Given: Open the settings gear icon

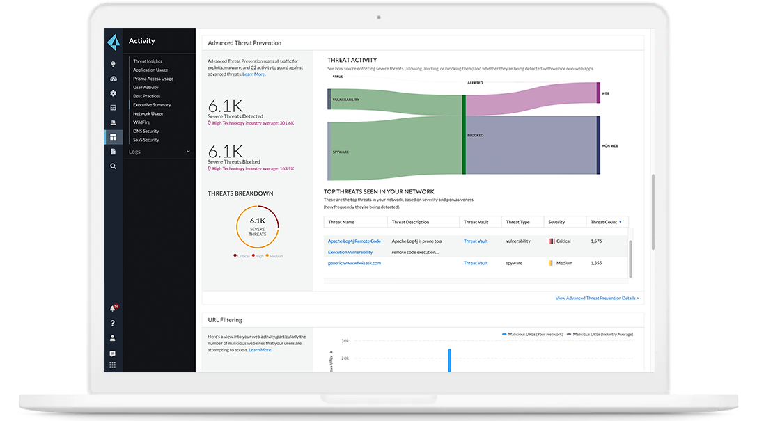Looking at the screenshot, I should click(113, 93).
